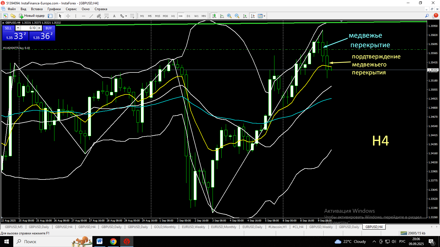Viewport: 440px width, 247px height.
Task: Open the Market Watch panel icon
Action: click(50, 16)
